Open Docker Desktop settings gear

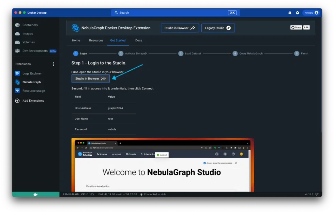coord(297,13)
